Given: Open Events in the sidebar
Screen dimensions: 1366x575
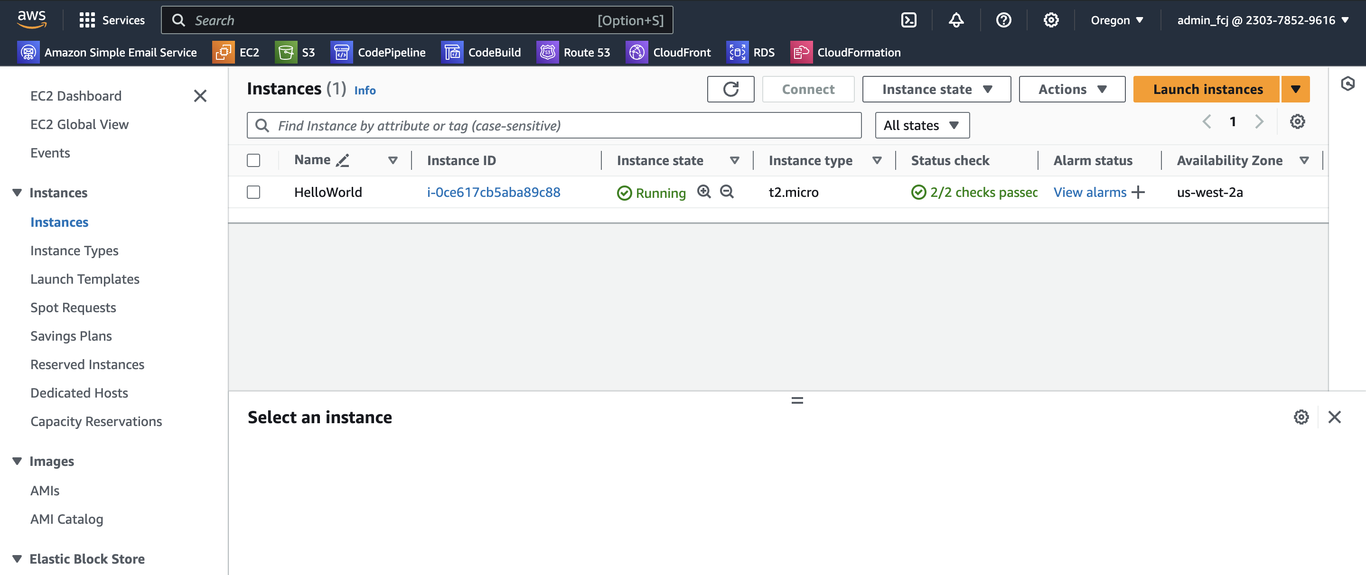Looking at the screenshot, I should coord(50,153).
